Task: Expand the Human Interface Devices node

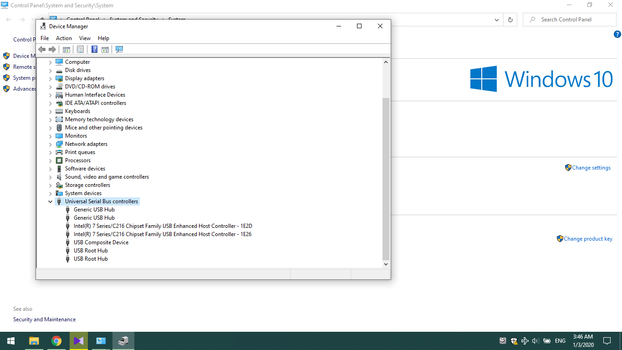Action: [51, 95]
